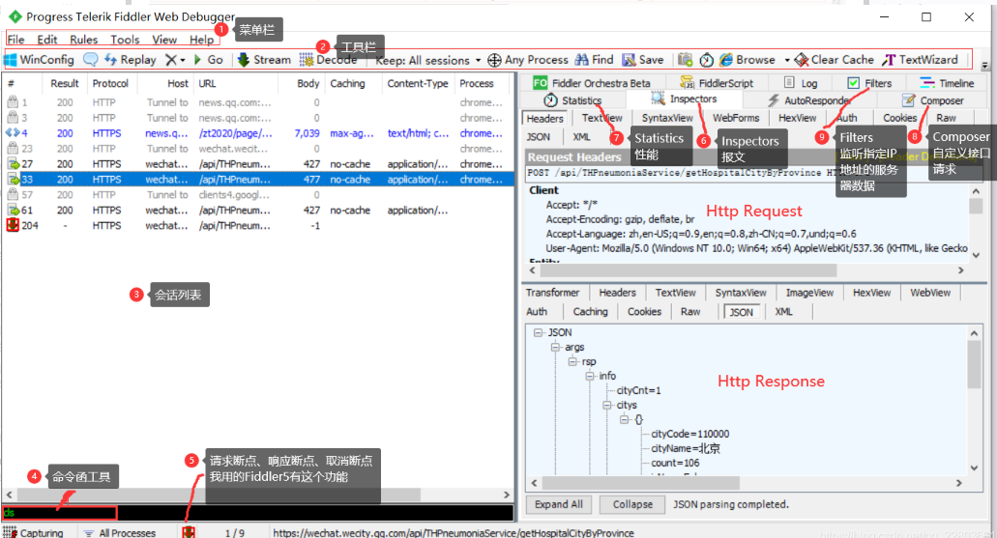Viewport: 997px width, 538px height.
Task: Collapse the rsp tree node
Action: (x=572, y=362)
